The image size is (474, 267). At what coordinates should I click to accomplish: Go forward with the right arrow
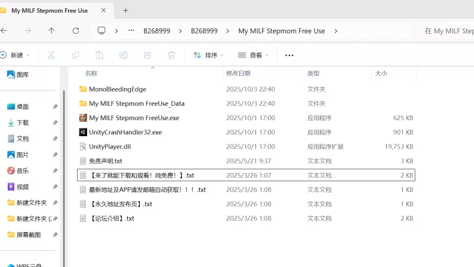click(28, 31)
